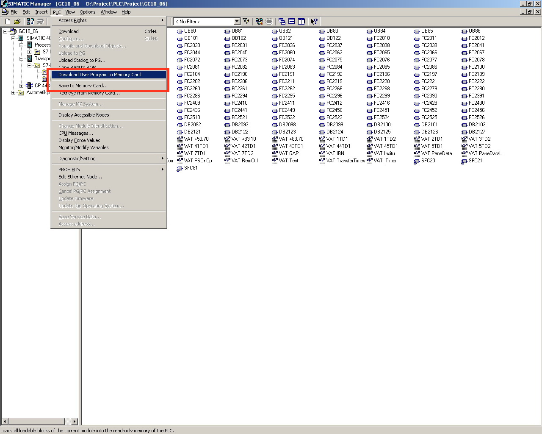Viewport: 542px width, 434px height.
Task: Select the DB2127 data block icon
Action: click(x=465, y=132)
